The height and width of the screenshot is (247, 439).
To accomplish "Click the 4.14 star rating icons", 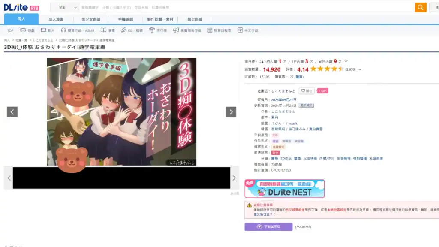I will click(327, 69).
